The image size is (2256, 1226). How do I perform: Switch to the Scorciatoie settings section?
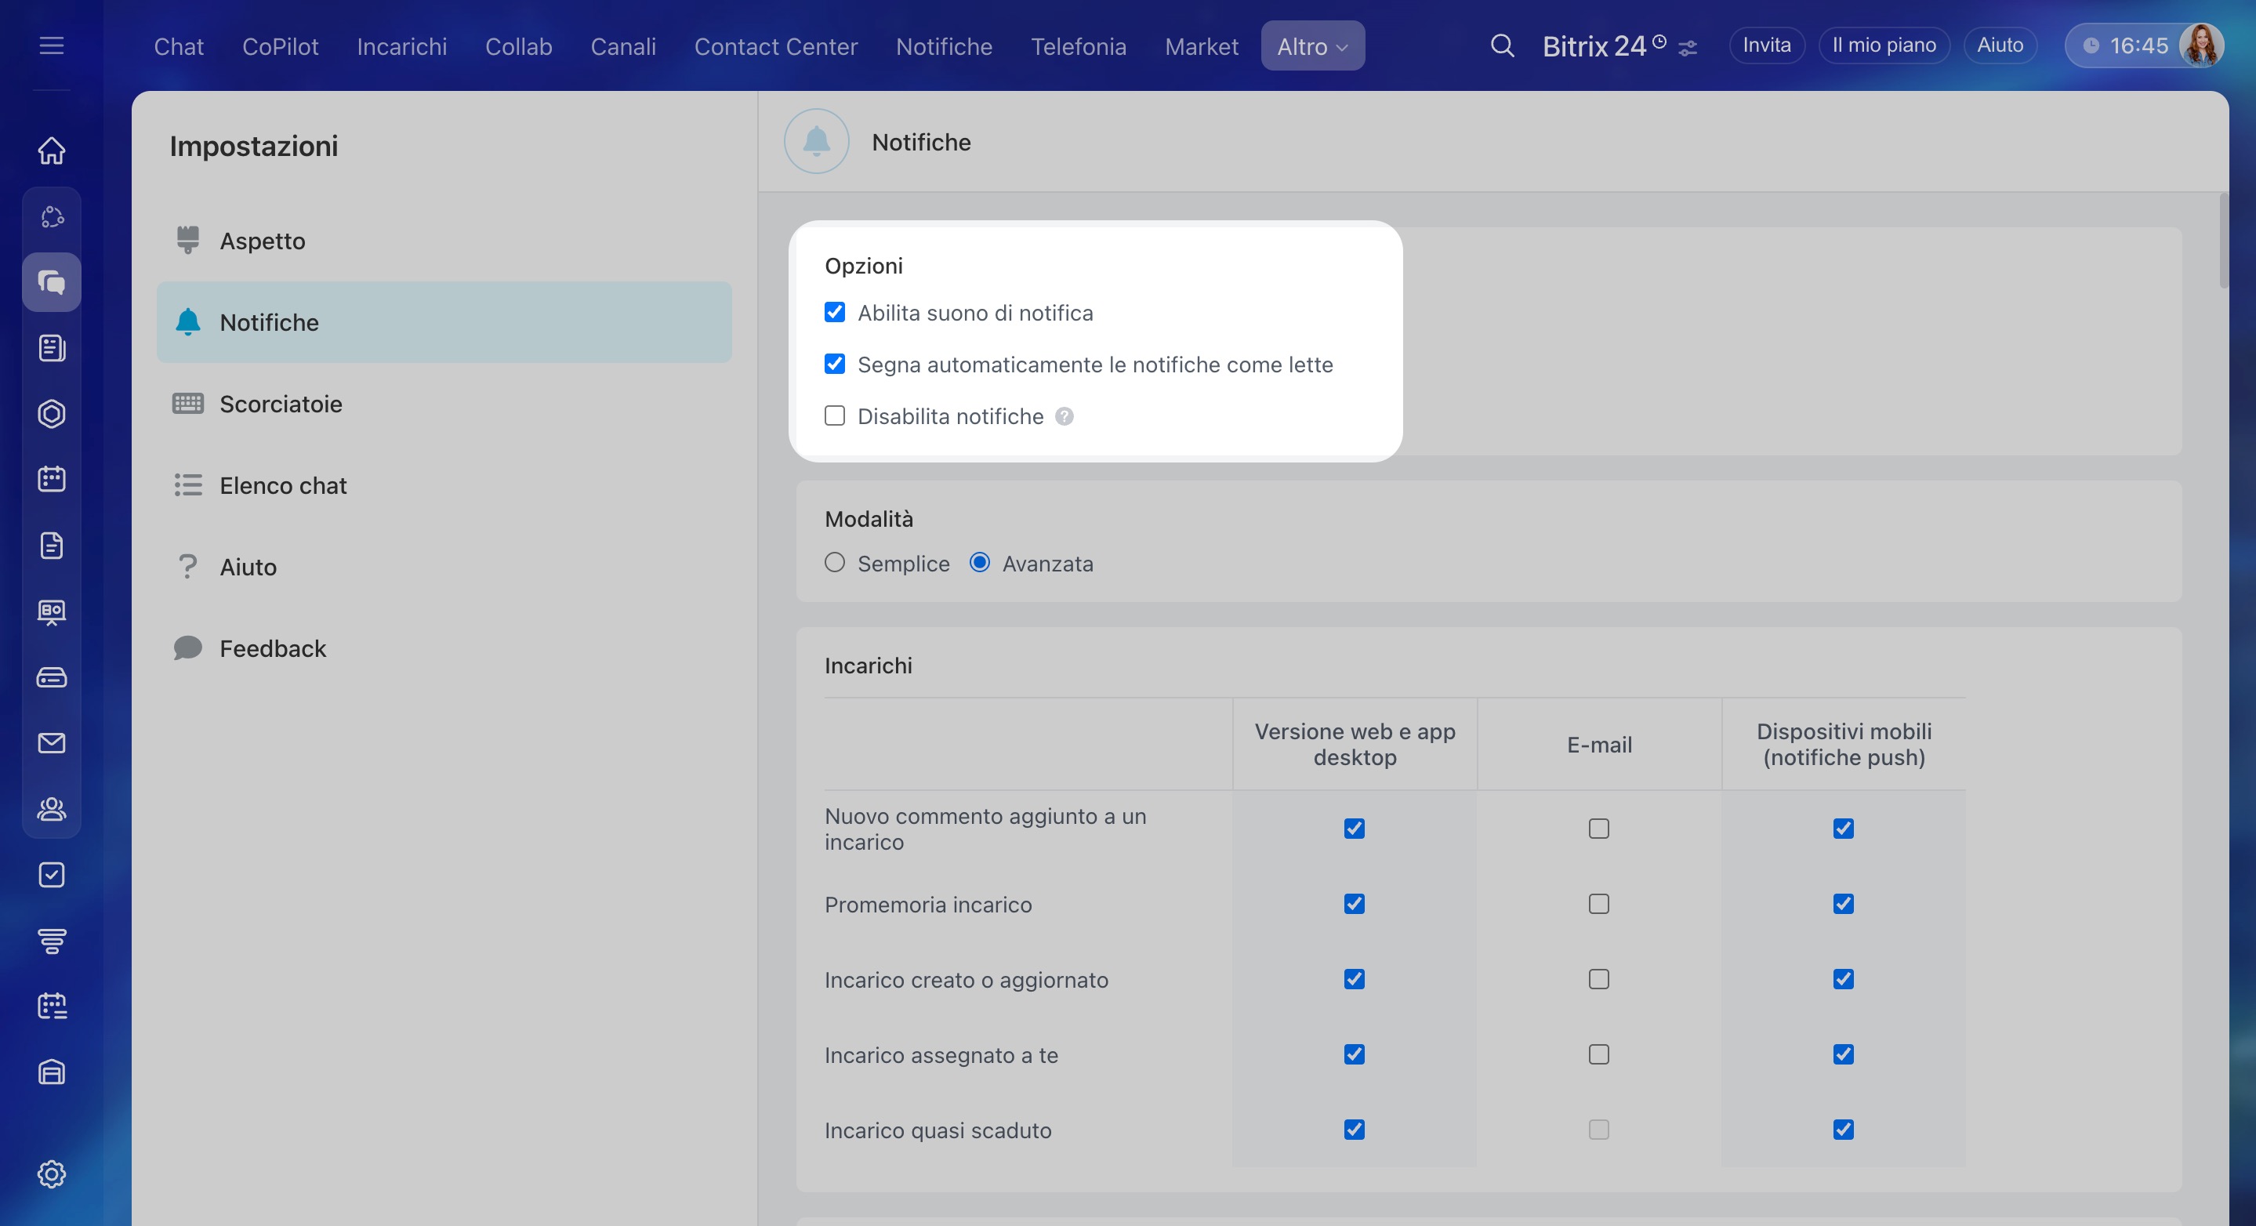(281, 404)
